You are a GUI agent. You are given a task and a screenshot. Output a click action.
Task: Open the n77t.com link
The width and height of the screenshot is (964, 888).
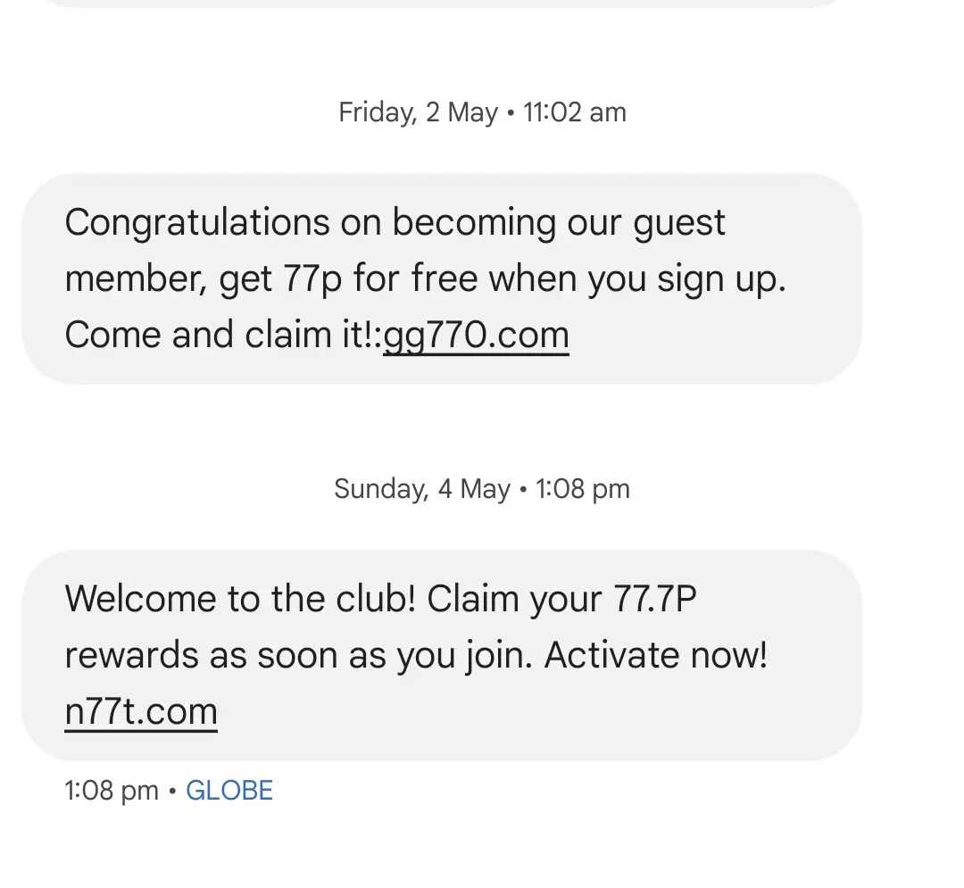[x=141, y=711]
